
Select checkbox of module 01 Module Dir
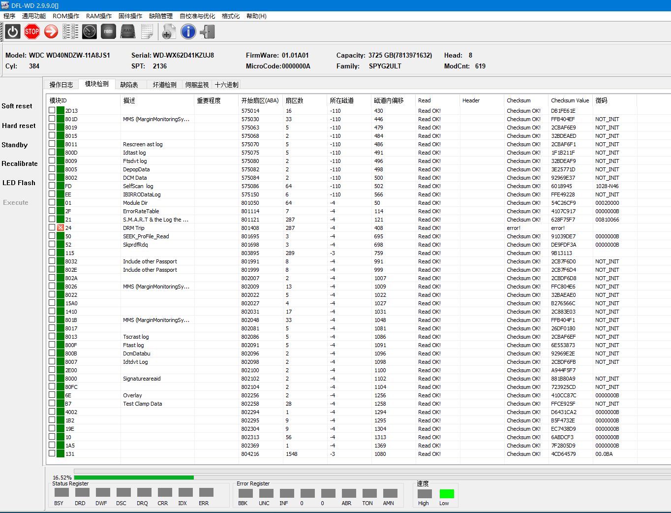click(52, 202)
